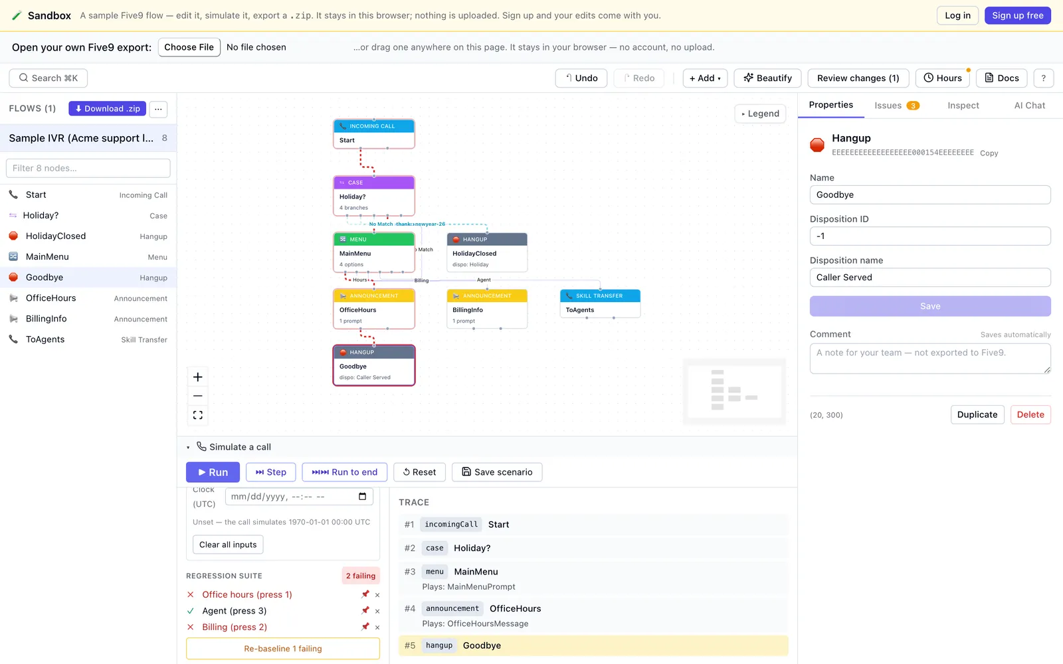Click the Filter 8 nodes input
Viewport: 1063px width, 664px height.
tap(88, 168)
